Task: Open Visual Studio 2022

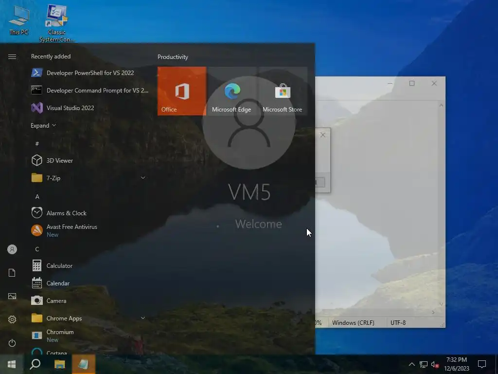Action: click(x=90, y=108)
